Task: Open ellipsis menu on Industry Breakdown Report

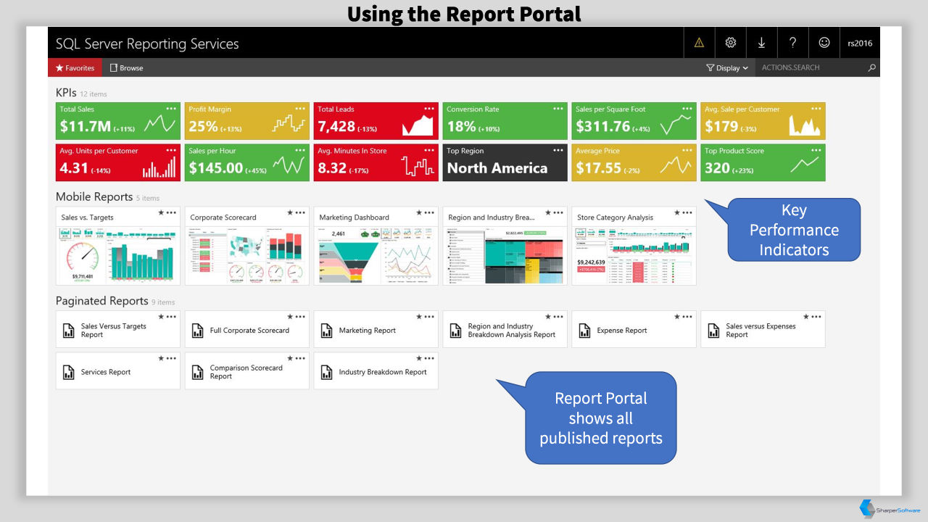Action: pos(429,358)
